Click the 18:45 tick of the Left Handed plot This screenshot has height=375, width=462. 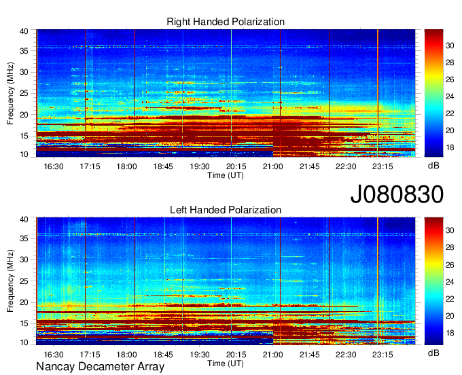click(163, 355)
